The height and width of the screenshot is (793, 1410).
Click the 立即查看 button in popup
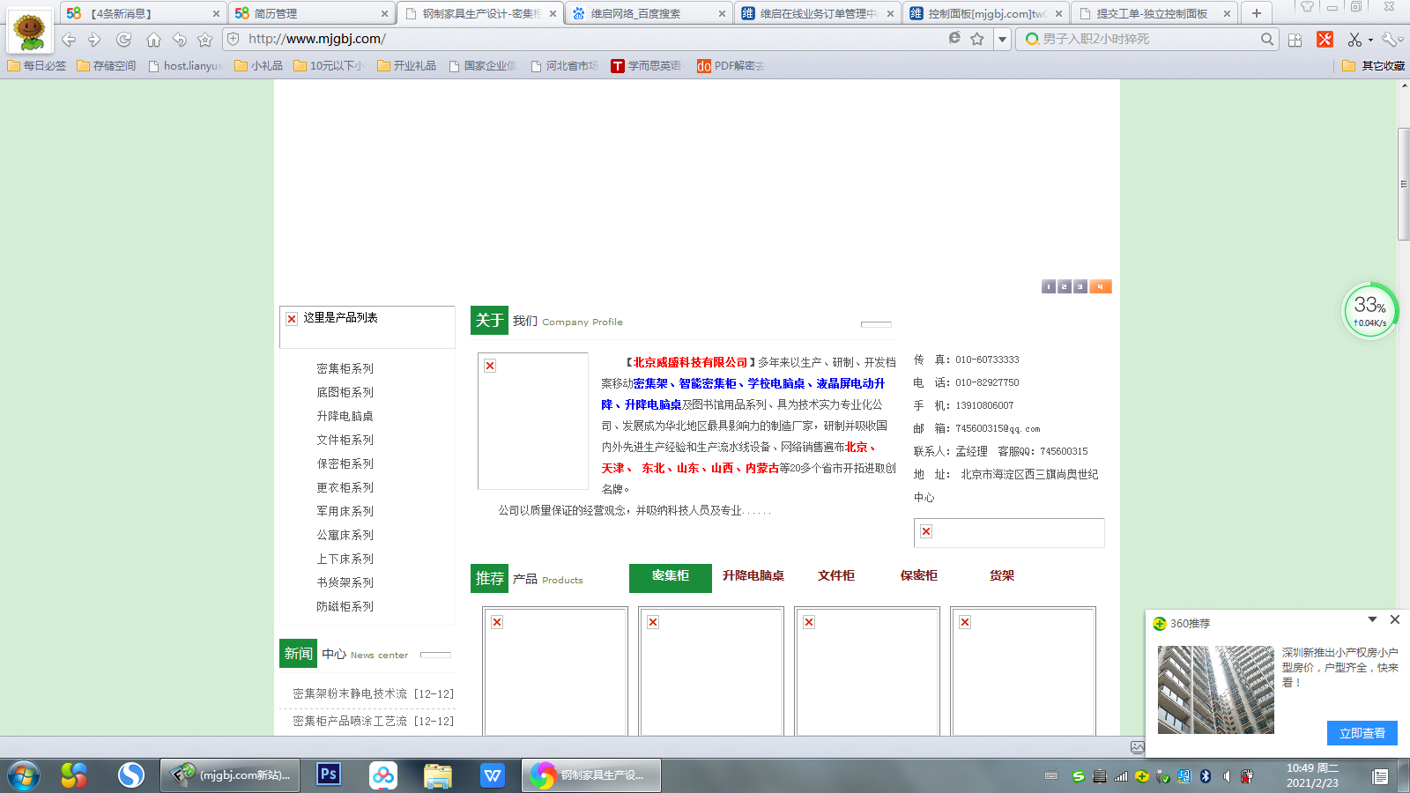tap(1362, 733)
